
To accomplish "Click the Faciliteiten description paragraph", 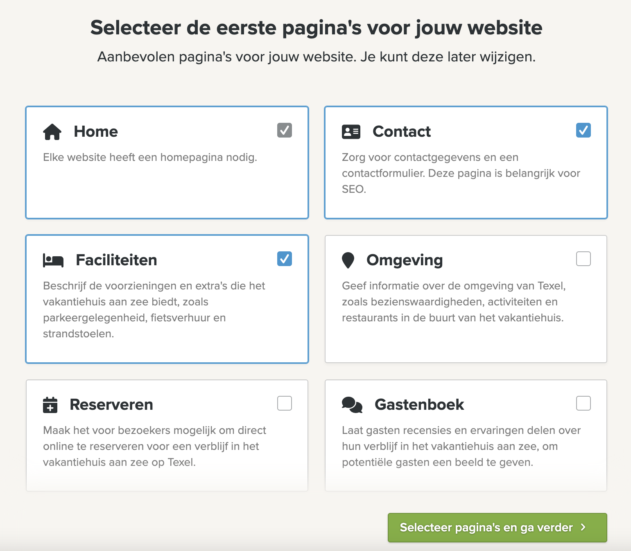I will 154,310.
